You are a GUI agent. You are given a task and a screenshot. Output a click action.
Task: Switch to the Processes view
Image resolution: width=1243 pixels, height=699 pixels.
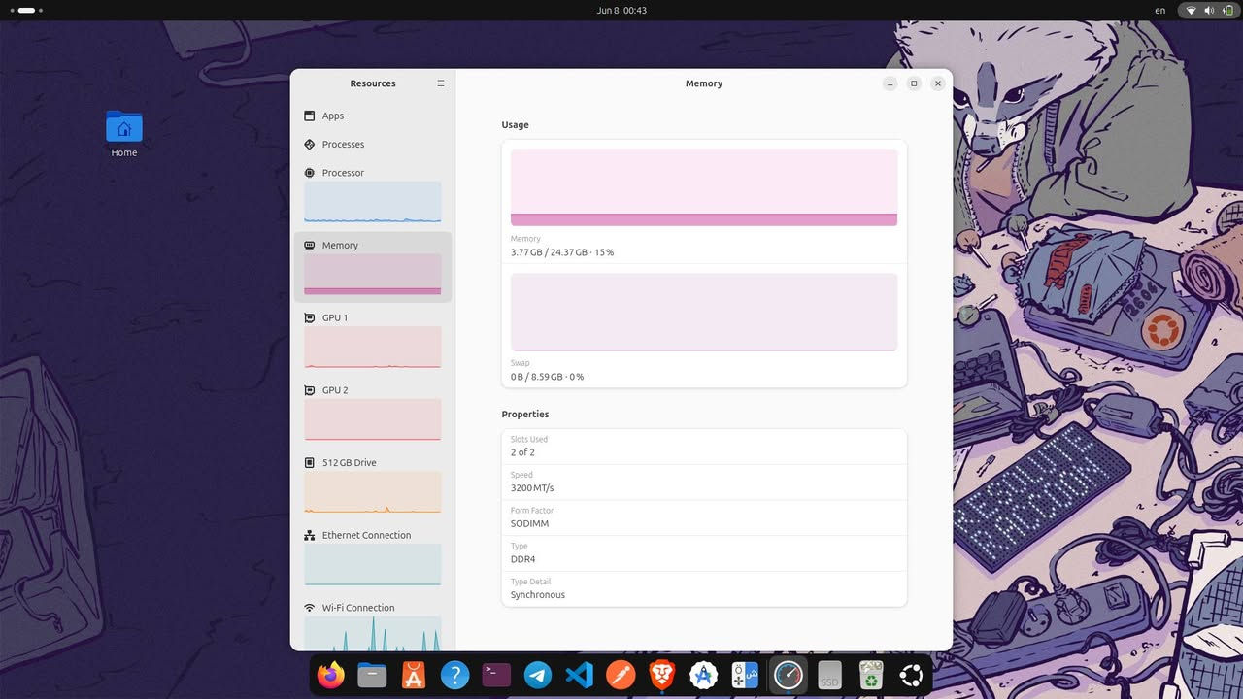pyautogui.click(x=373, y=144)
